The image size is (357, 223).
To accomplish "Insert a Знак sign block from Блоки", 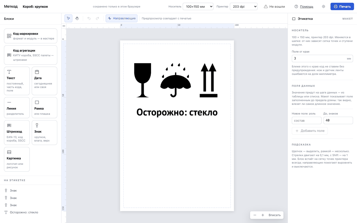I will 44,132.
